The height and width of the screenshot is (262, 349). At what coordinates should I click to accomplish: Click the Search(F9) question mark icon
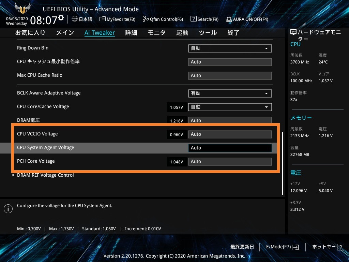click(194, 19)
